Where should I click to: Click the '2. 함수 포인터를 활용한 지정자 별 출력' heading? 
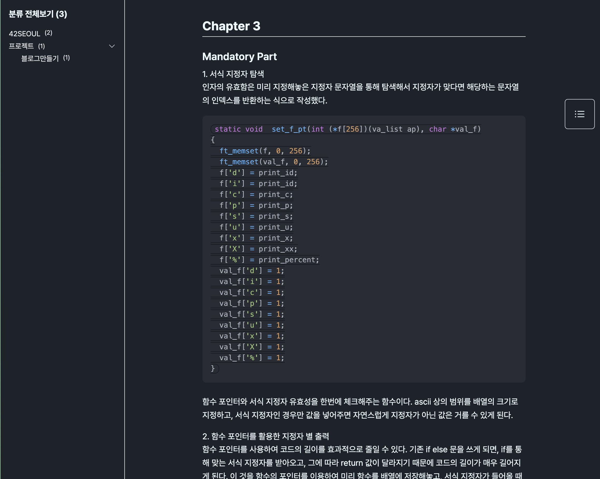[x=266, y=436]
